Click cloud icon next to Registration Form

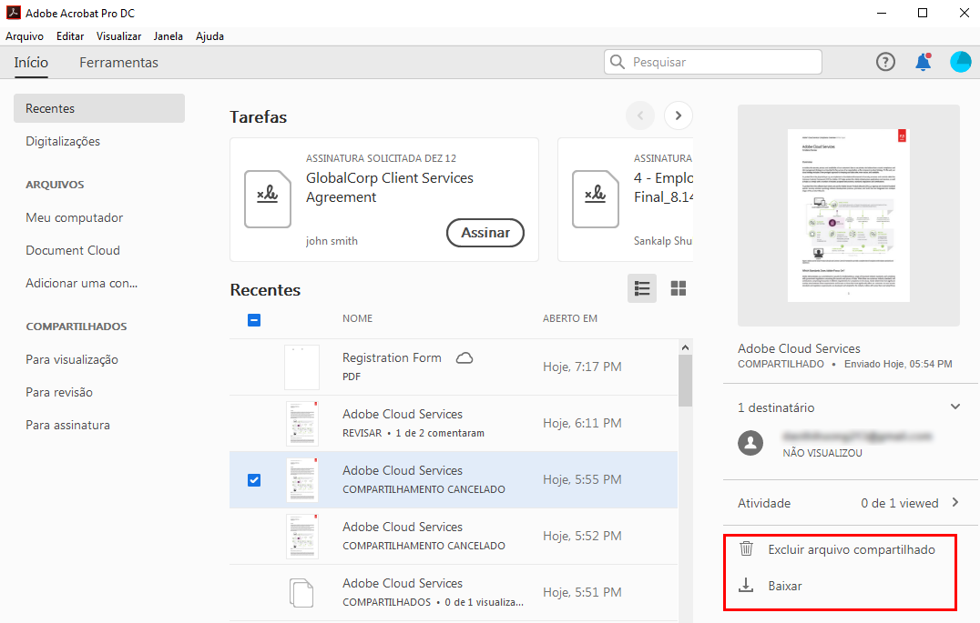click(x=464, y=358)
